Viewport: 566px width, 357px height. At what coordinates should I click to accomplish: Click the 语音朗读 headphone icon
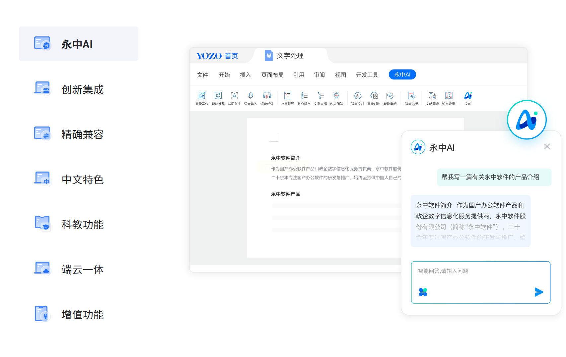(267, 98)
